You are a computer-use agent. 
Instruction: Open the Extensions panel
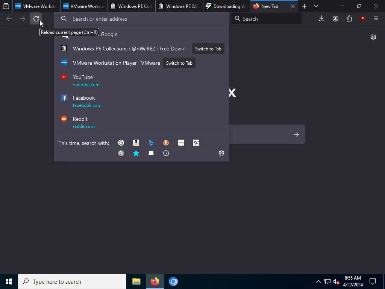pos(349,19)
